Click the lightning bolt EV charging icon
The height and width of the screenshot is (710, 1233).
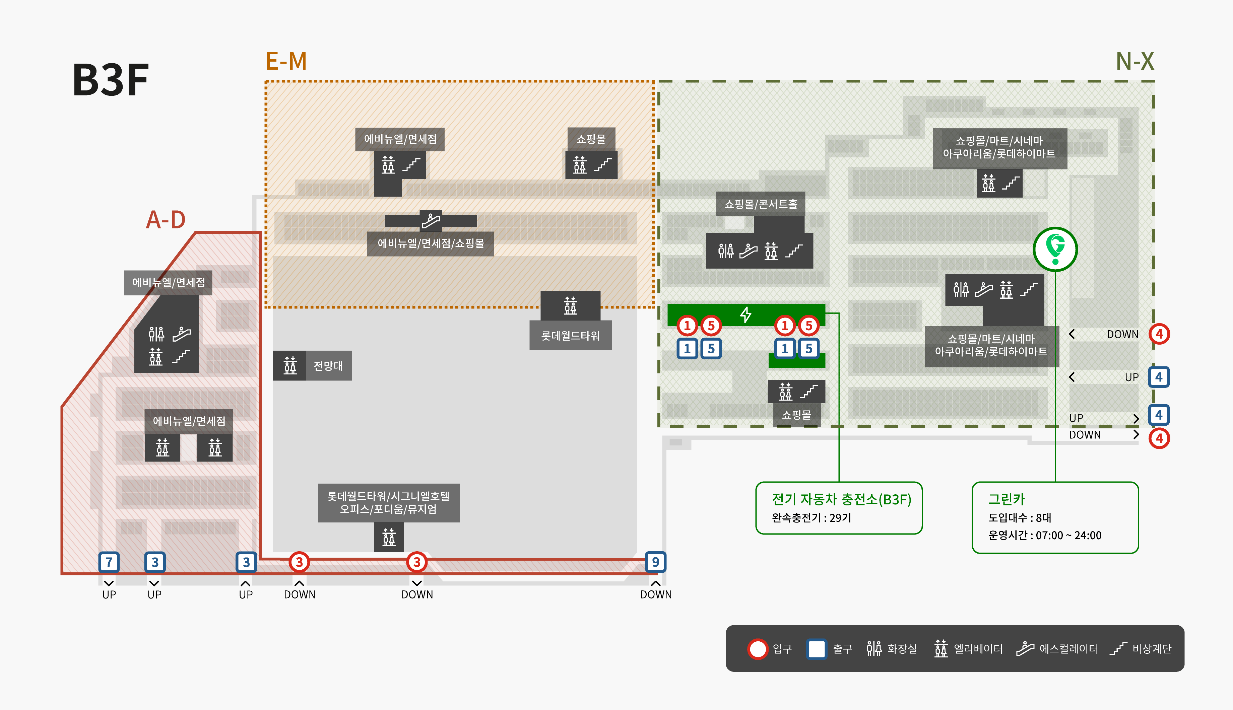pos(745,314)
